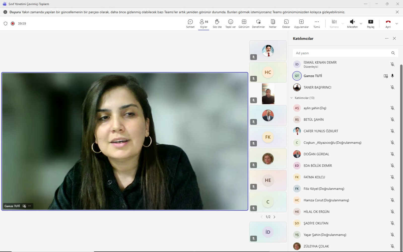This screenshot has width=403, height=252.
Task: Unmute the Mikrofon toggle
Action: pos(352,23)
